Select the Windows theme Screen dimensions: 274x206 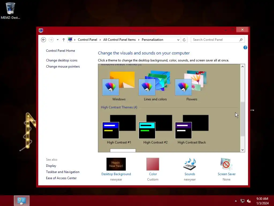point(119,86)
